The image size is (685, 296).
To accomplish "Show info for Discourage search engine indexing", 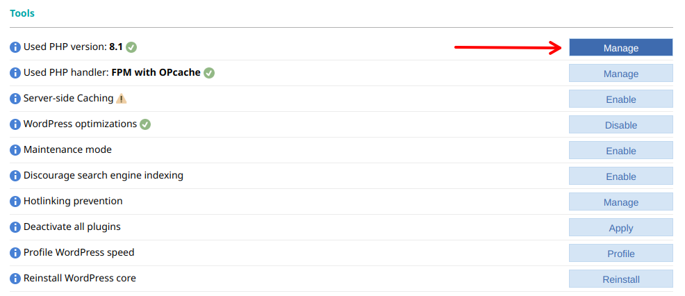I will pos(15,176).
